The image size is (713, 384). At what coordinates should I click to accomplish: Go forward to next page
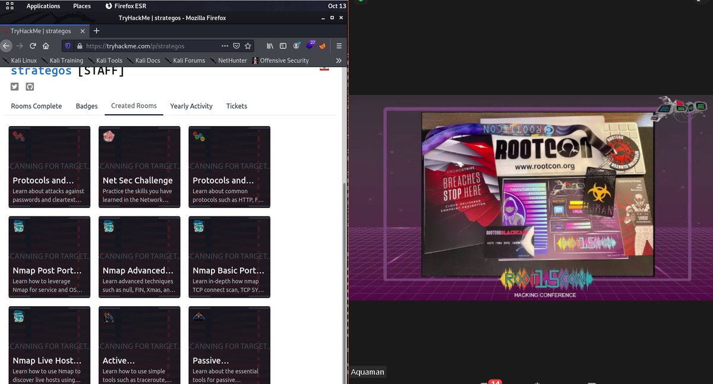20,46
